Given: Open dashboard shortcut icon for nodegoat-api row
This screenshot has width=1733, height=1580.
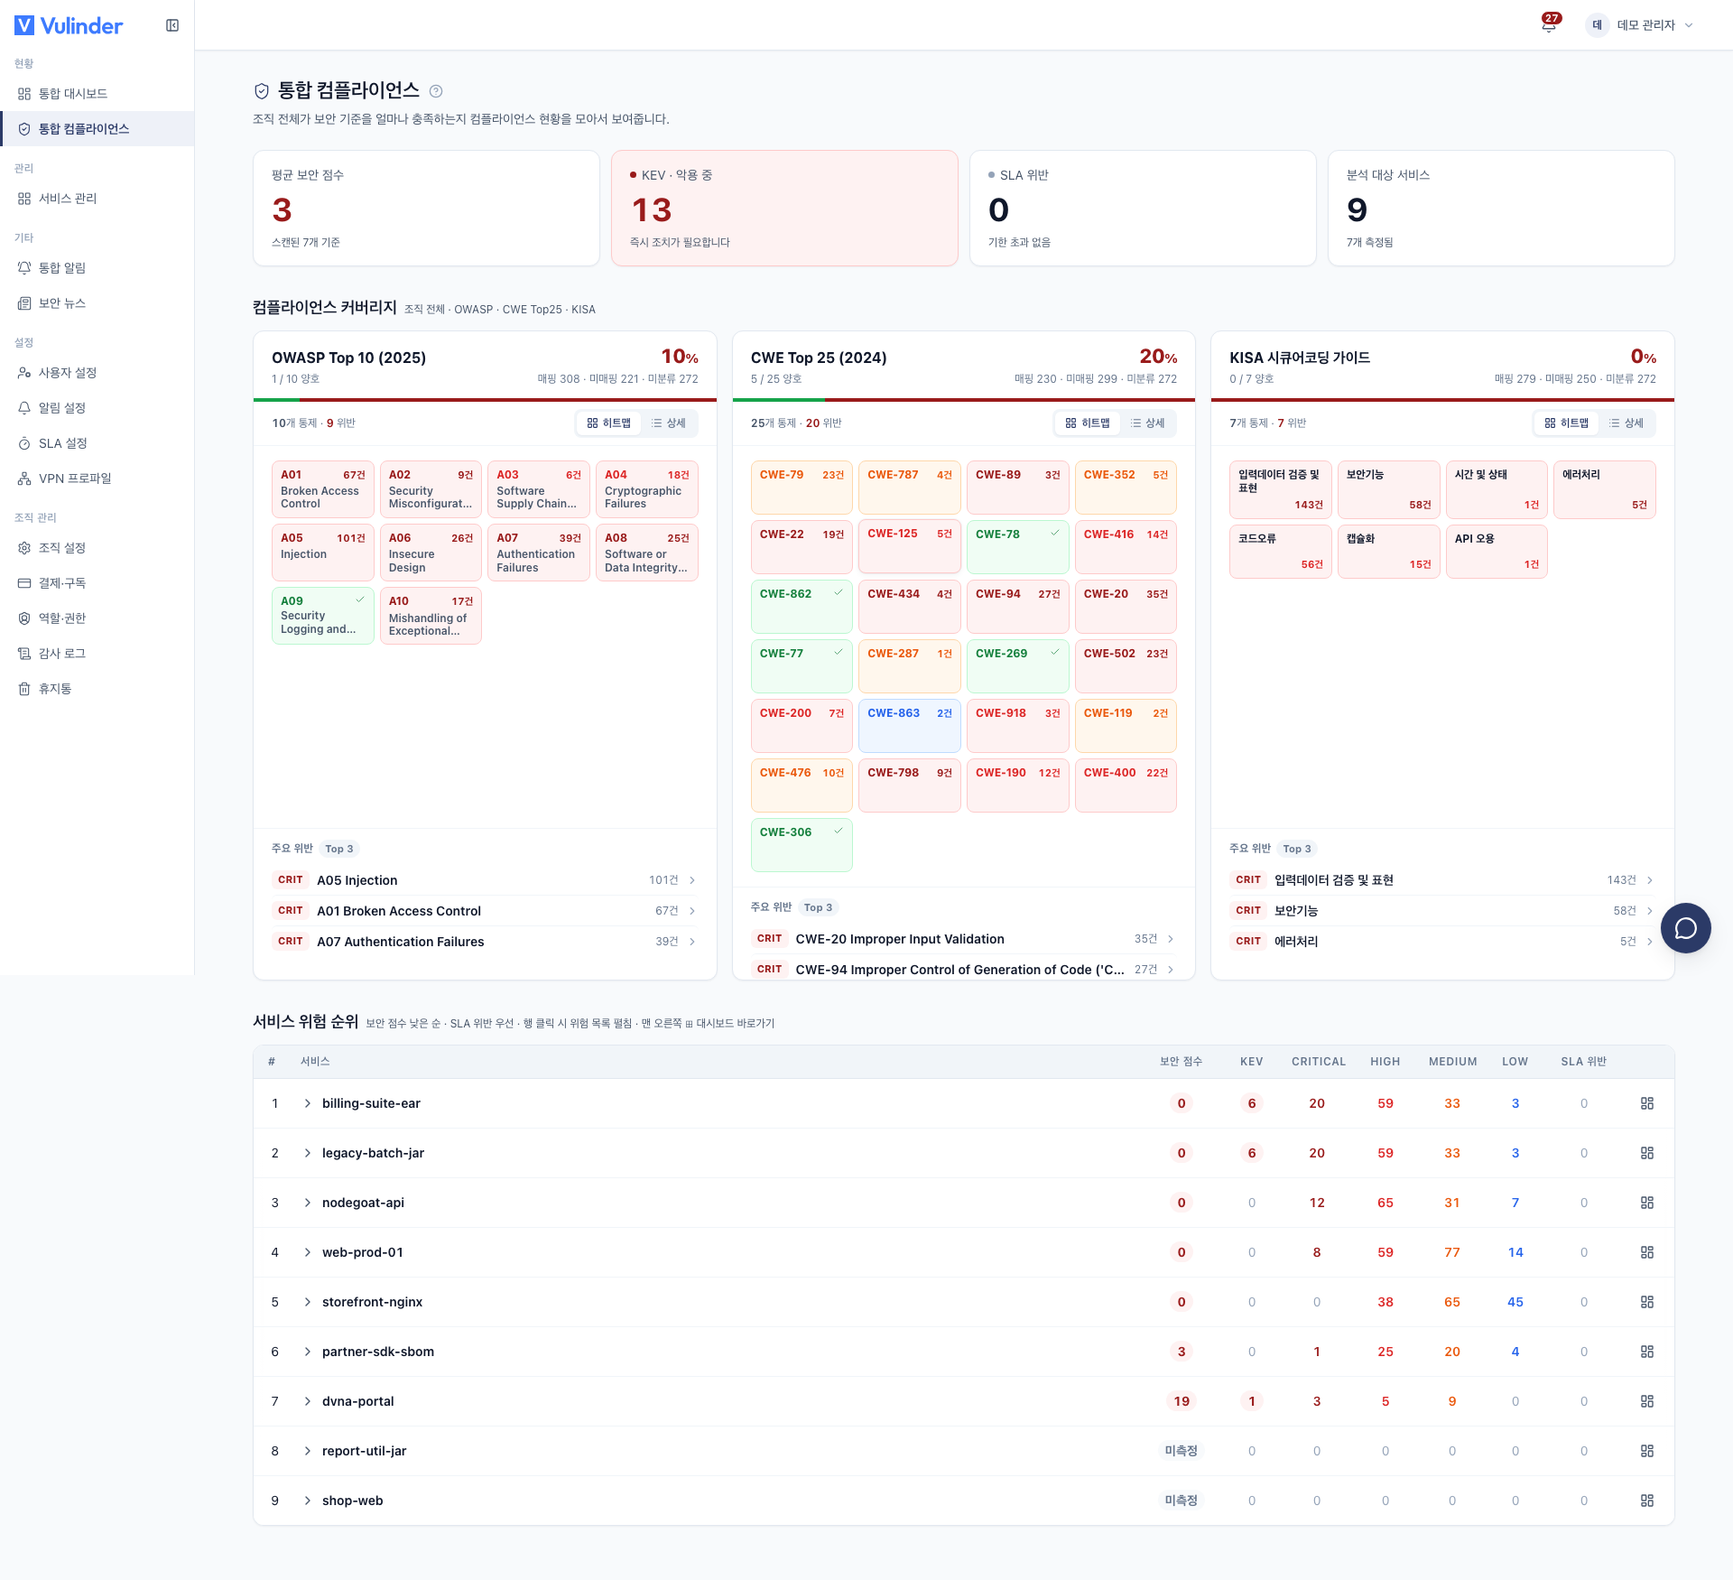Looking at the screenshot, I should point(1647,1203).
